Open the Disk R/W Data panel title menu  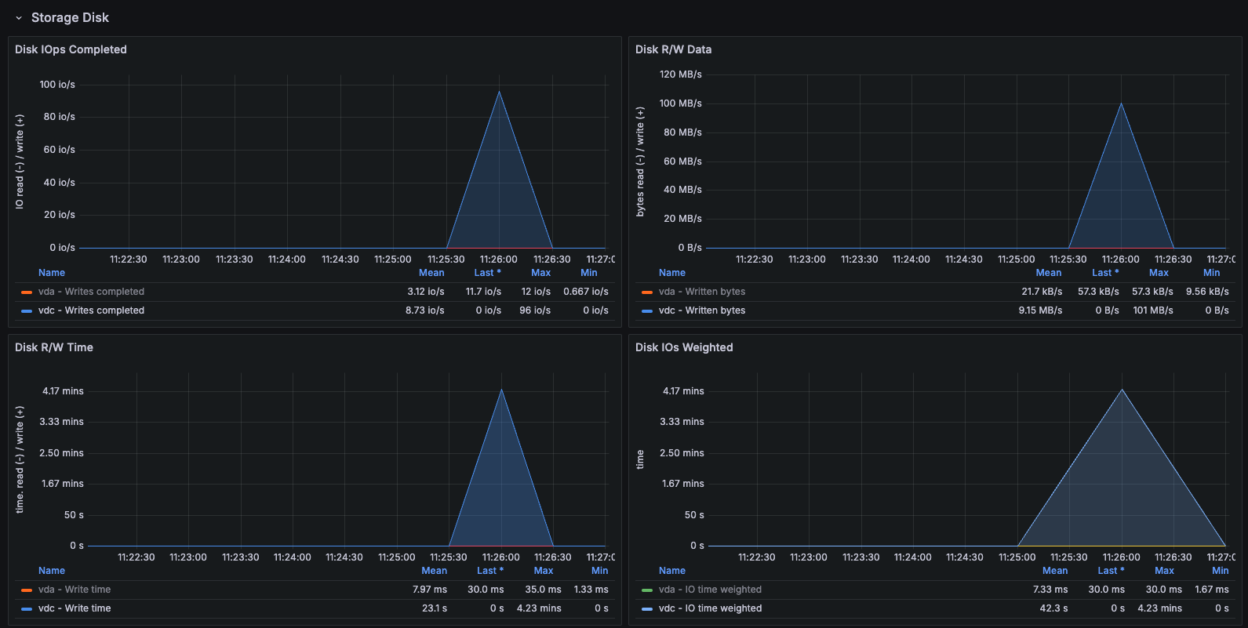click(673, 49)
